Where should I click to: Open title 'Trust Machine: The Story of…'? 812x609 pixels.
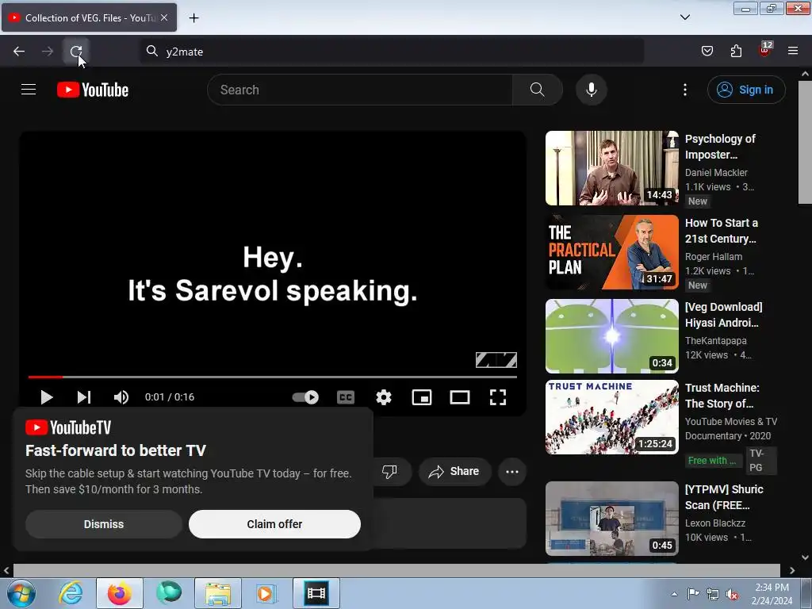[x=722, y=396]
